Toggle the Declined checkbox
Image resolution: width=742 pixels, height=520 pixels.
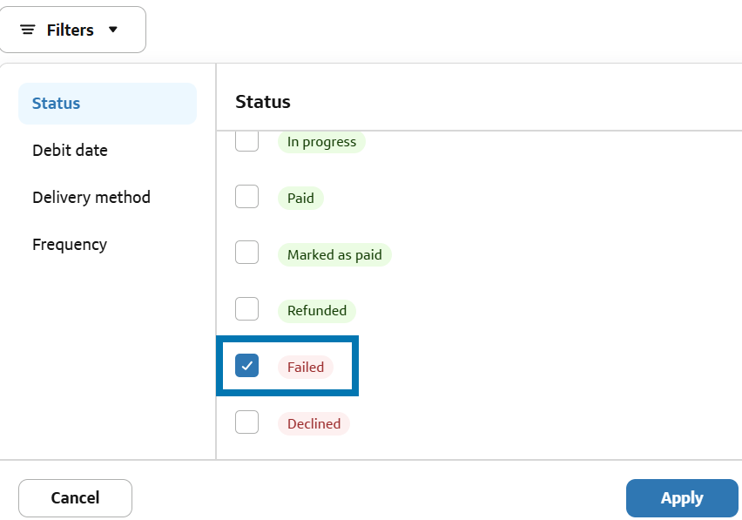(247, 422)
